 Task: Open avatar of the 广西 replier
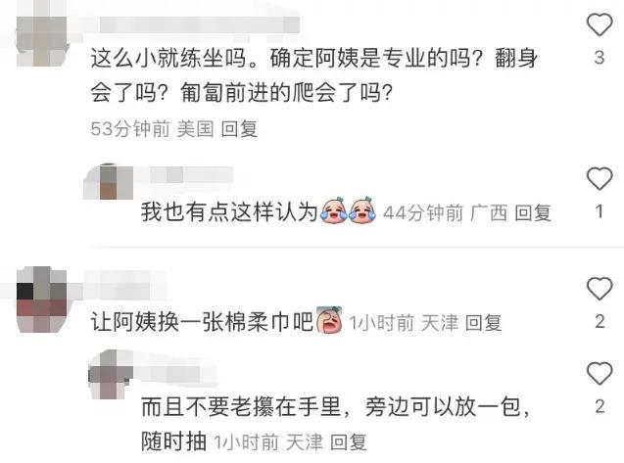108,181
